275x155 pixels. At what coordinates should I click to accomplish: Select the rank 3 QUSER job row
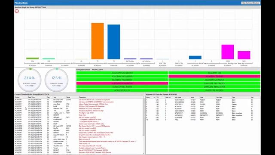pyautogui.click(x=203, y=104)
